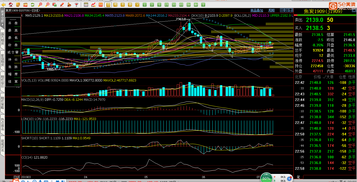Switch to the 2hr period icon
This screenshot has height=182, width=357.
tap(189, 5)
